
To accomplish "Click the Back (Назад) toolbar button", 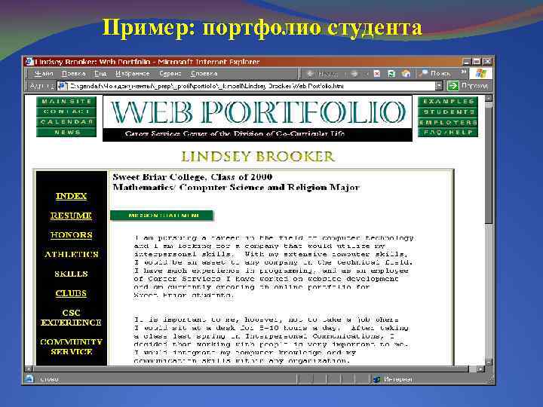I will [322, 74].
